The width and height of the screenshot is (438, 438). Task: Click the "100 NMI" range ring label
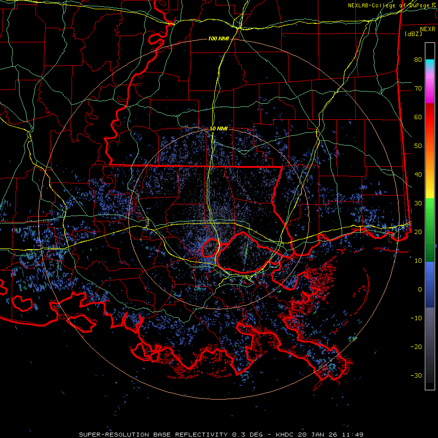click(x=219, y=38)
